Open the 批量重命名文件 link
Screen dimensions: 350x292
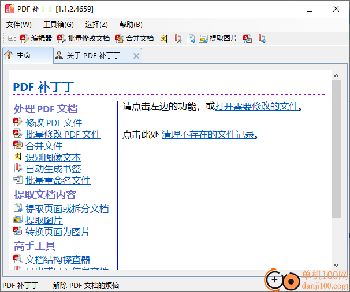58,180
